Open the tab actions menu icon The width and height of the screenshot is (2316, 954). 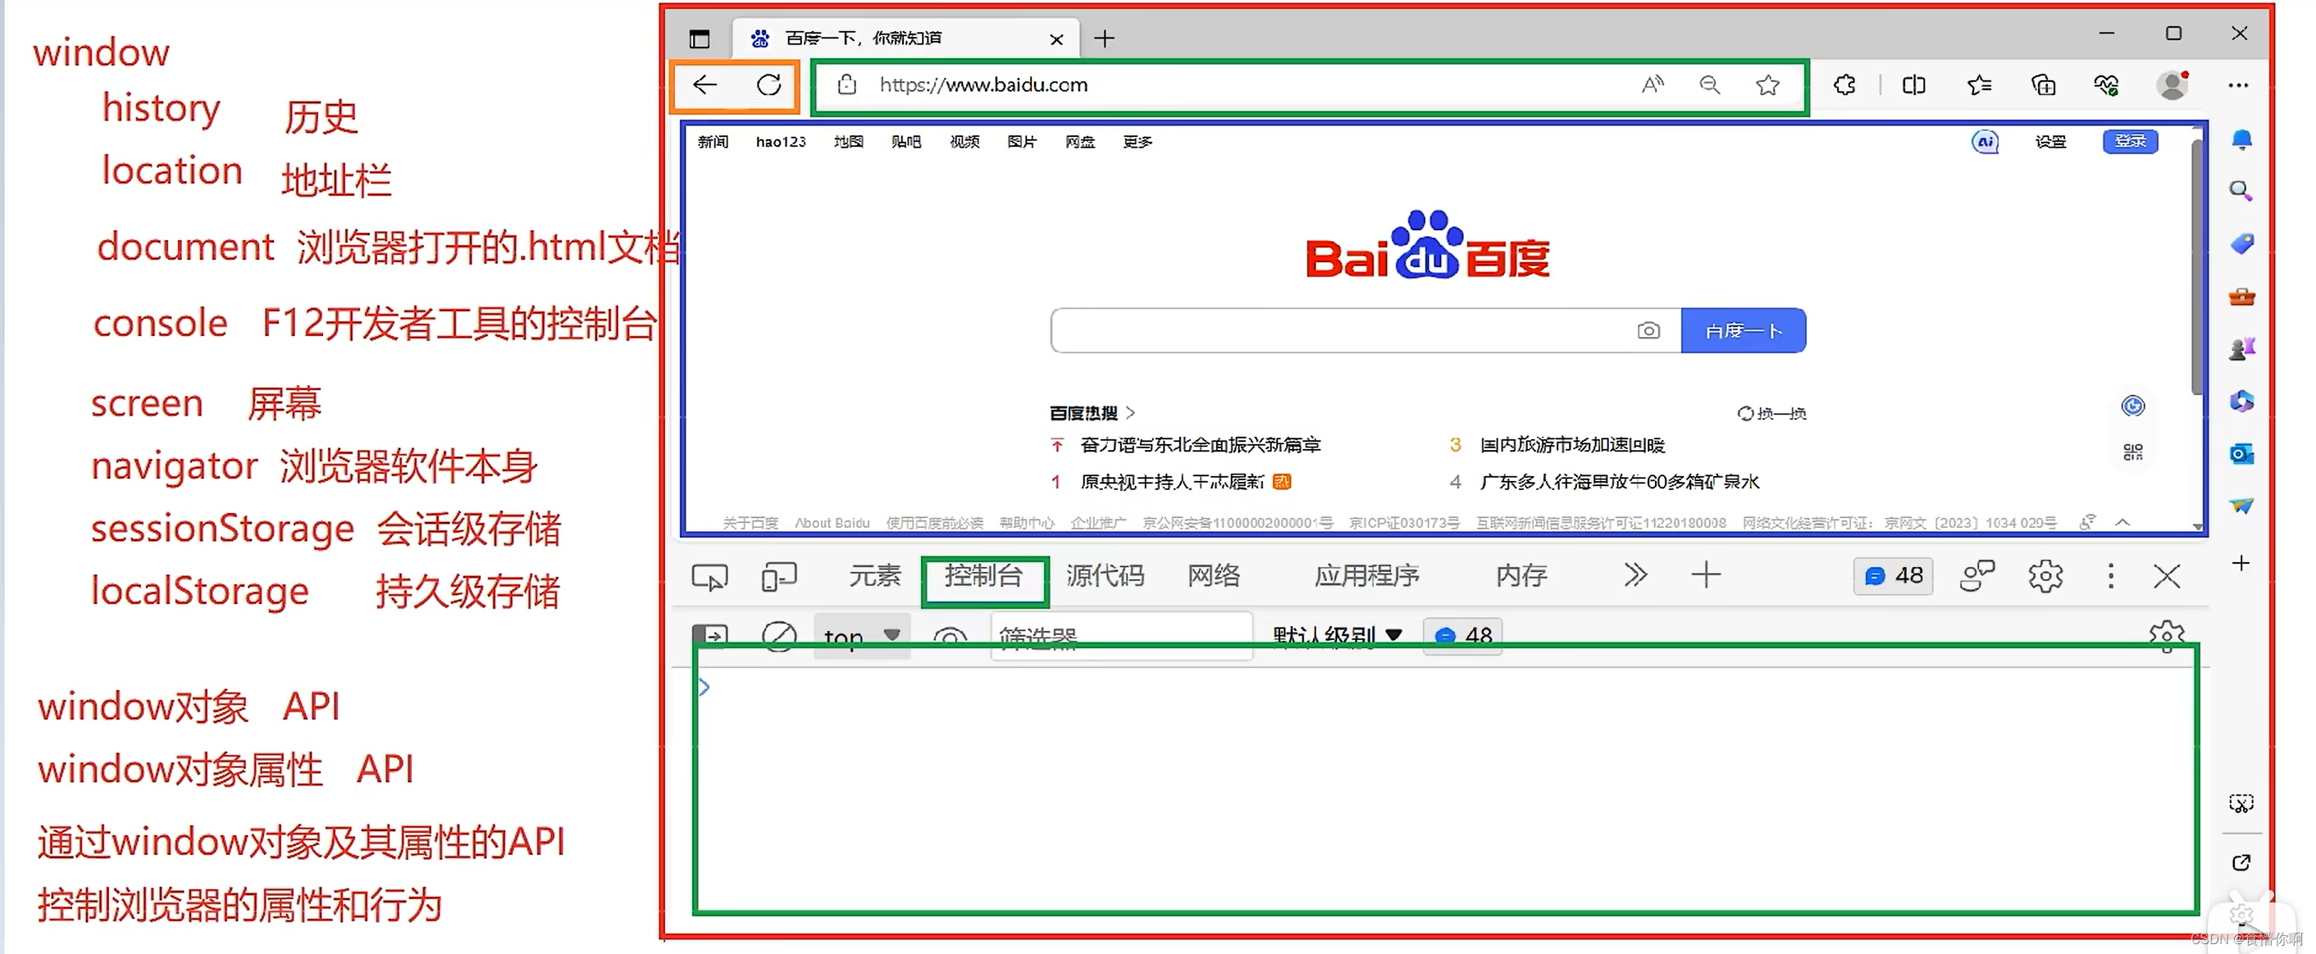700,39
